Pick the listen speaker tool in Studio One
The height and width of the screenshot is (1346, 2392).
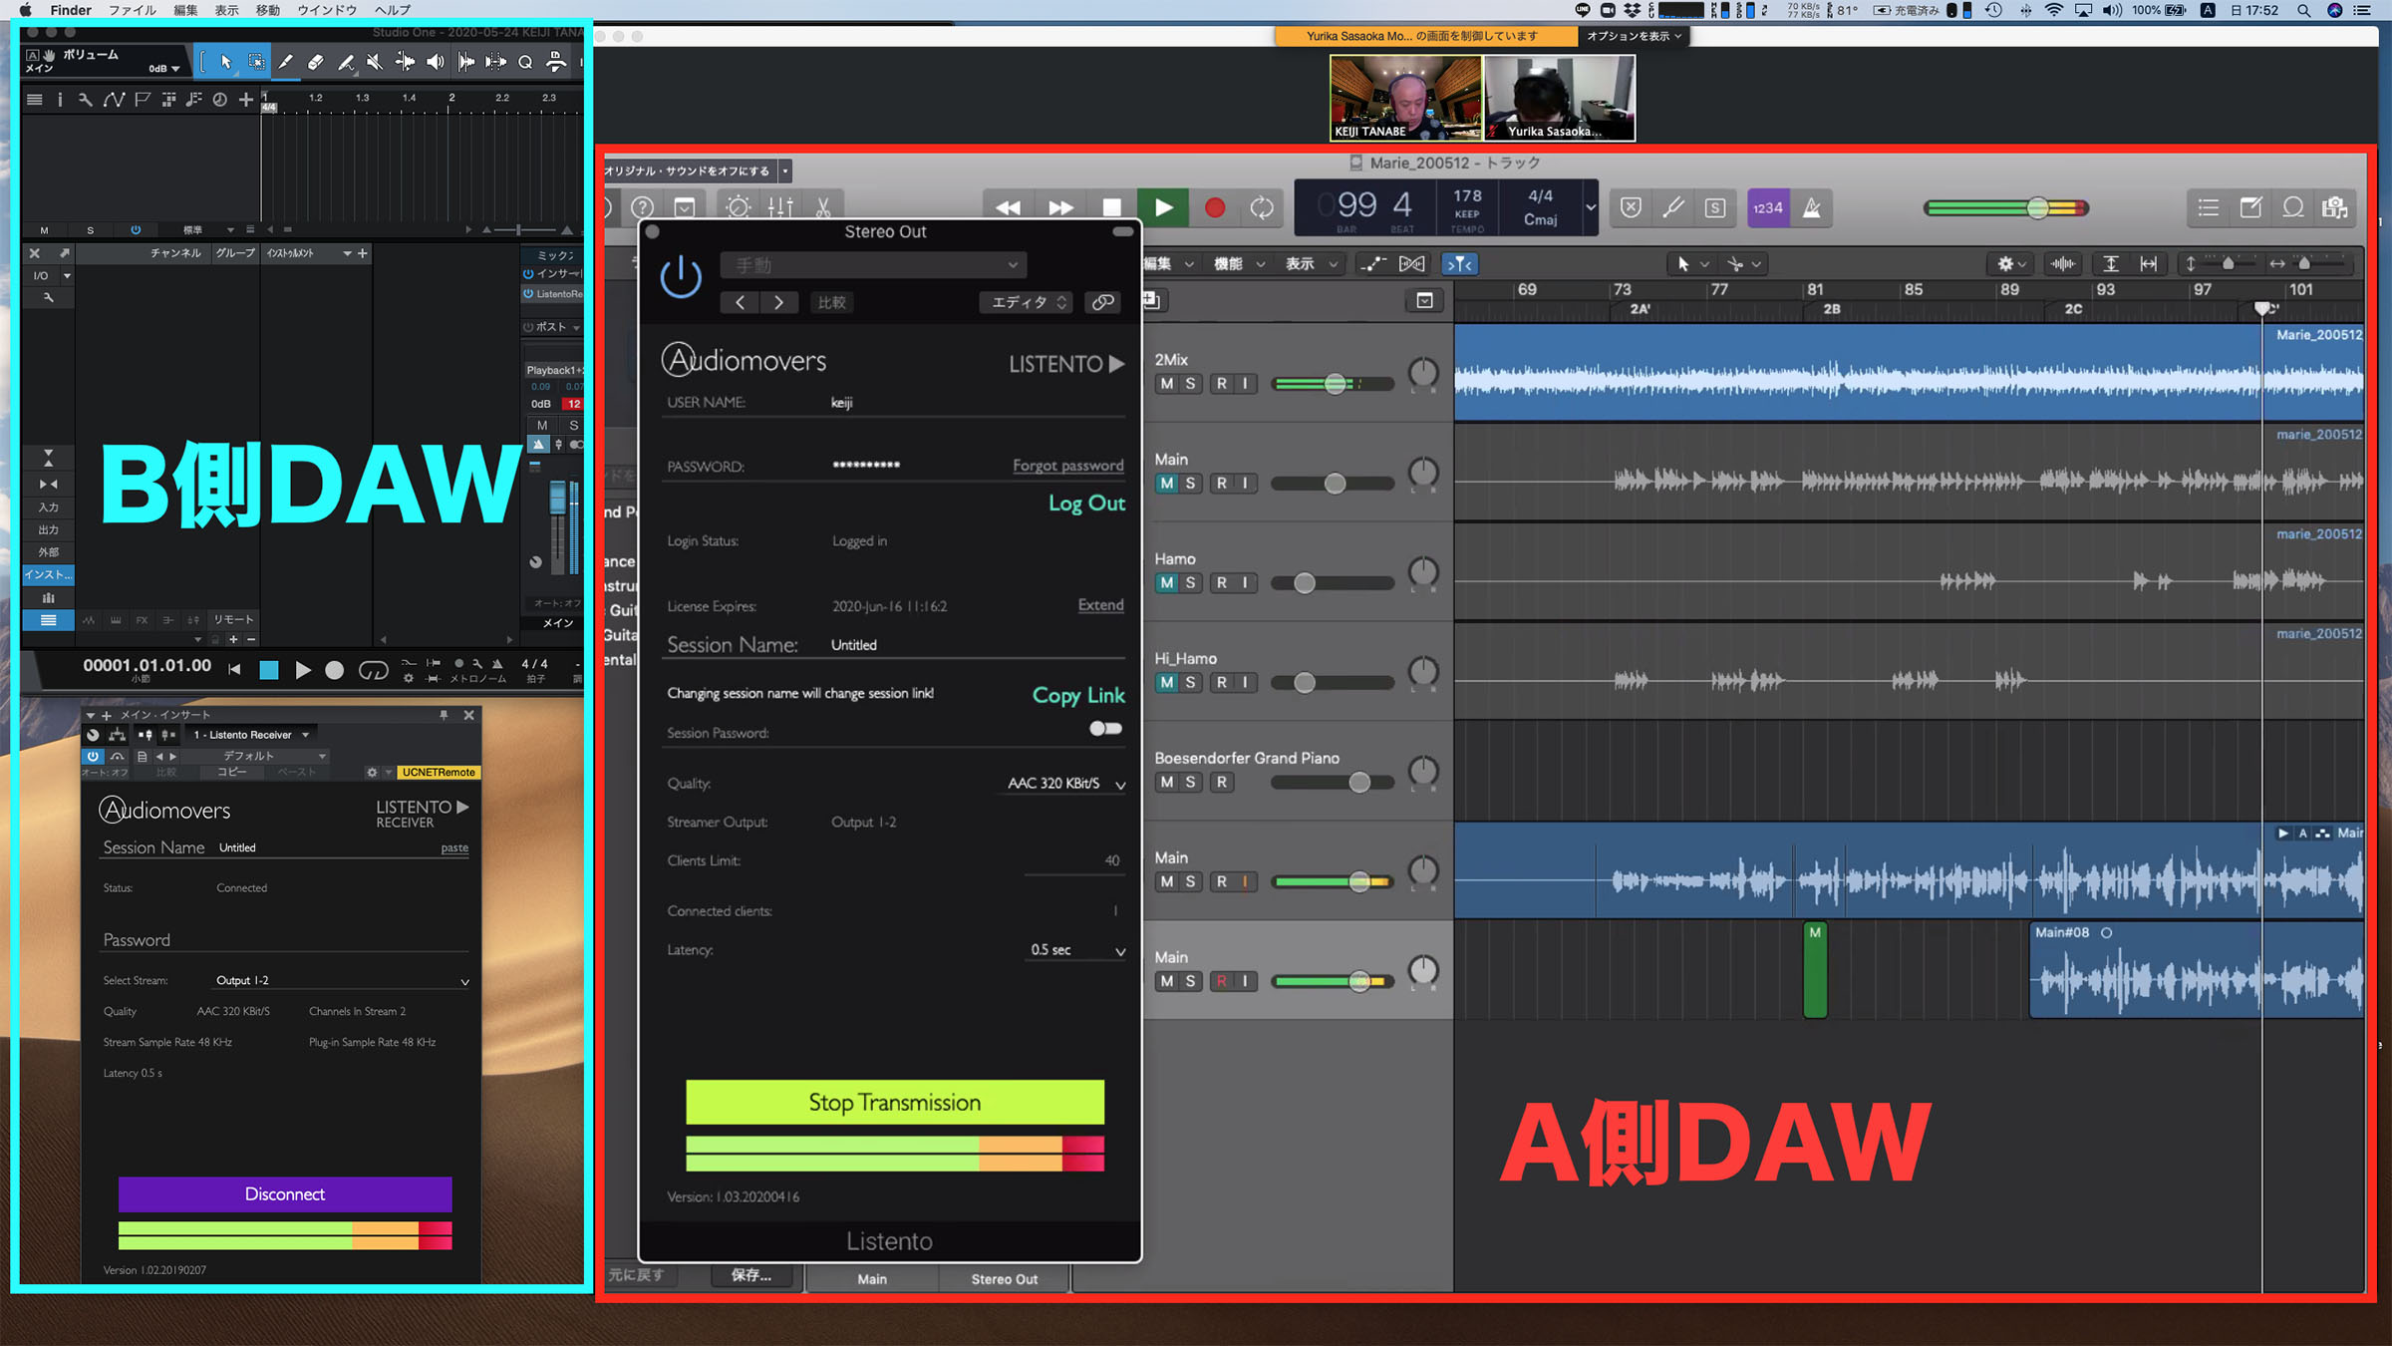[x=436, y=62]
